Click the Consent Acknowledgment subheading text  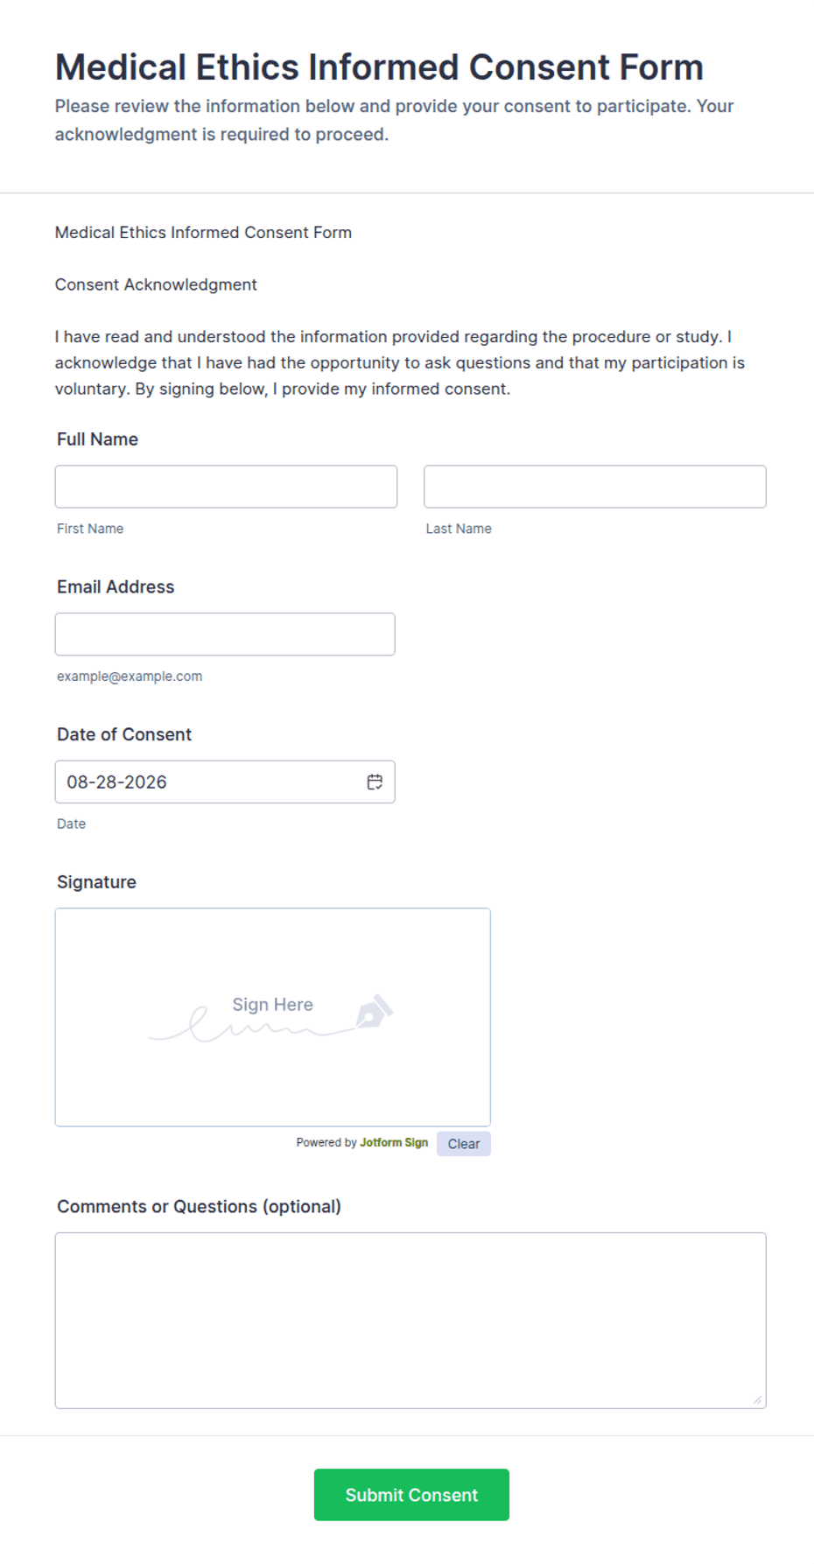156,284
